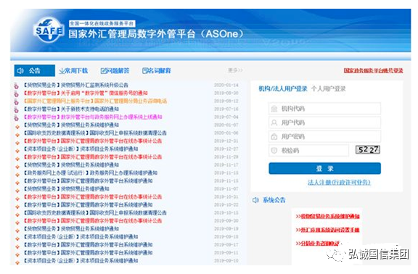This screenshot has width=418, height=274.
Task: Click the lock icon in the 用户密码 field
Action: [274, 136]
